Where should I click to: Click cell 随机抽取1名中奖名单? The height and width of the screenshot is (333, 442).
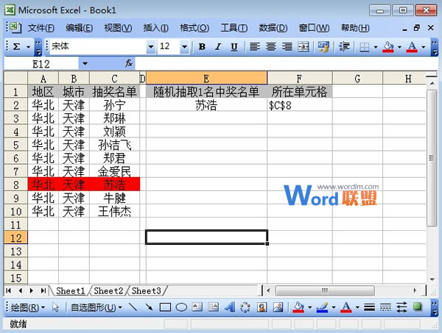[x=206, y=92]
